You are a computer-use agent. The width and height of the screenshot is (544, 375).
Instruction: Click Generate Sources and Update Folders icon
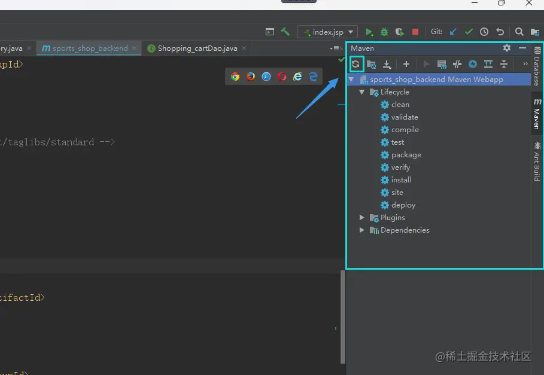pyautogui.click(x=371, y=64)
